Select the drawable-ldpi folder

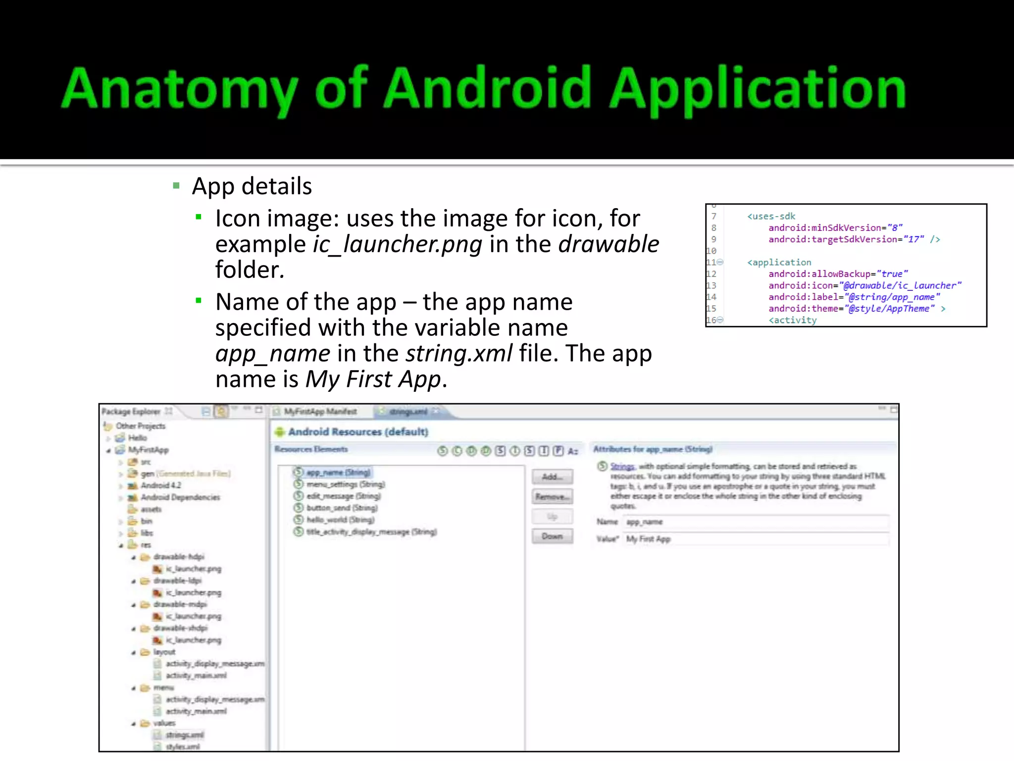(x=177, y=581)
